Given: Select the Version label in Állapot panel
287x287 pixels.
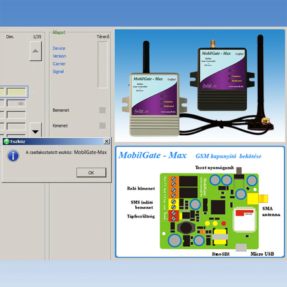Looking at the screenshot, I should 59,56.
